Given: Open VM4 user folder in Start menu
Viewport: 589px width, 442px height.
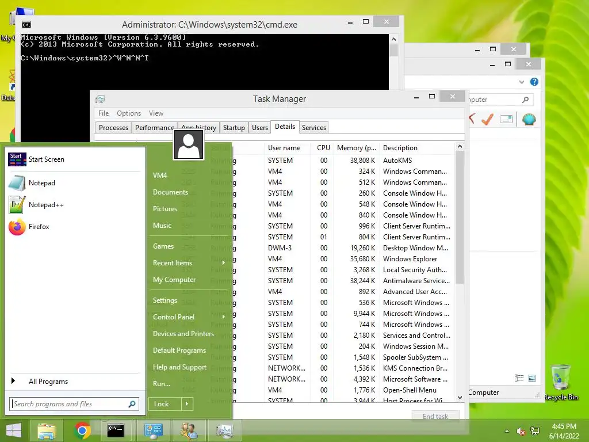Looking at the screenshot, I should [160, 176].
